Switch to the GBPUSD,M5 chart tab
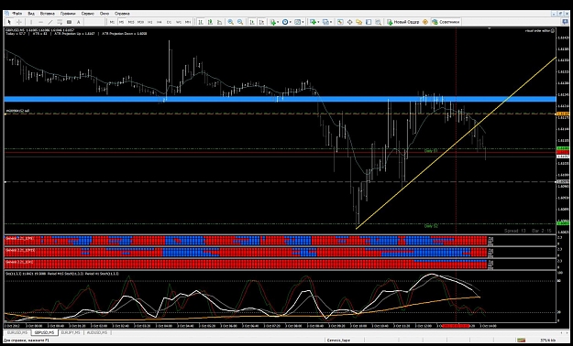Screen dimensions: 573x346 click(x=44, y=333)
